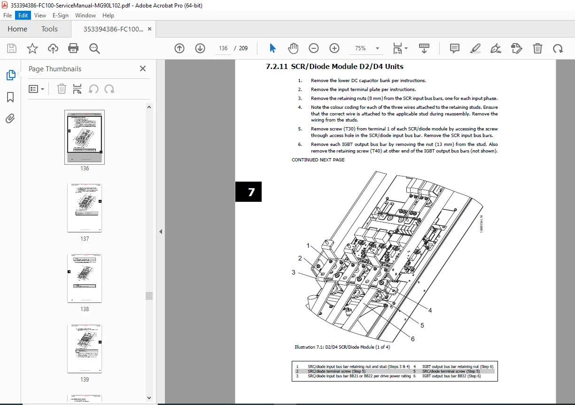Click the scrolling mode keyboard icon
Screen dimensions: 575x405
point(424,48)
